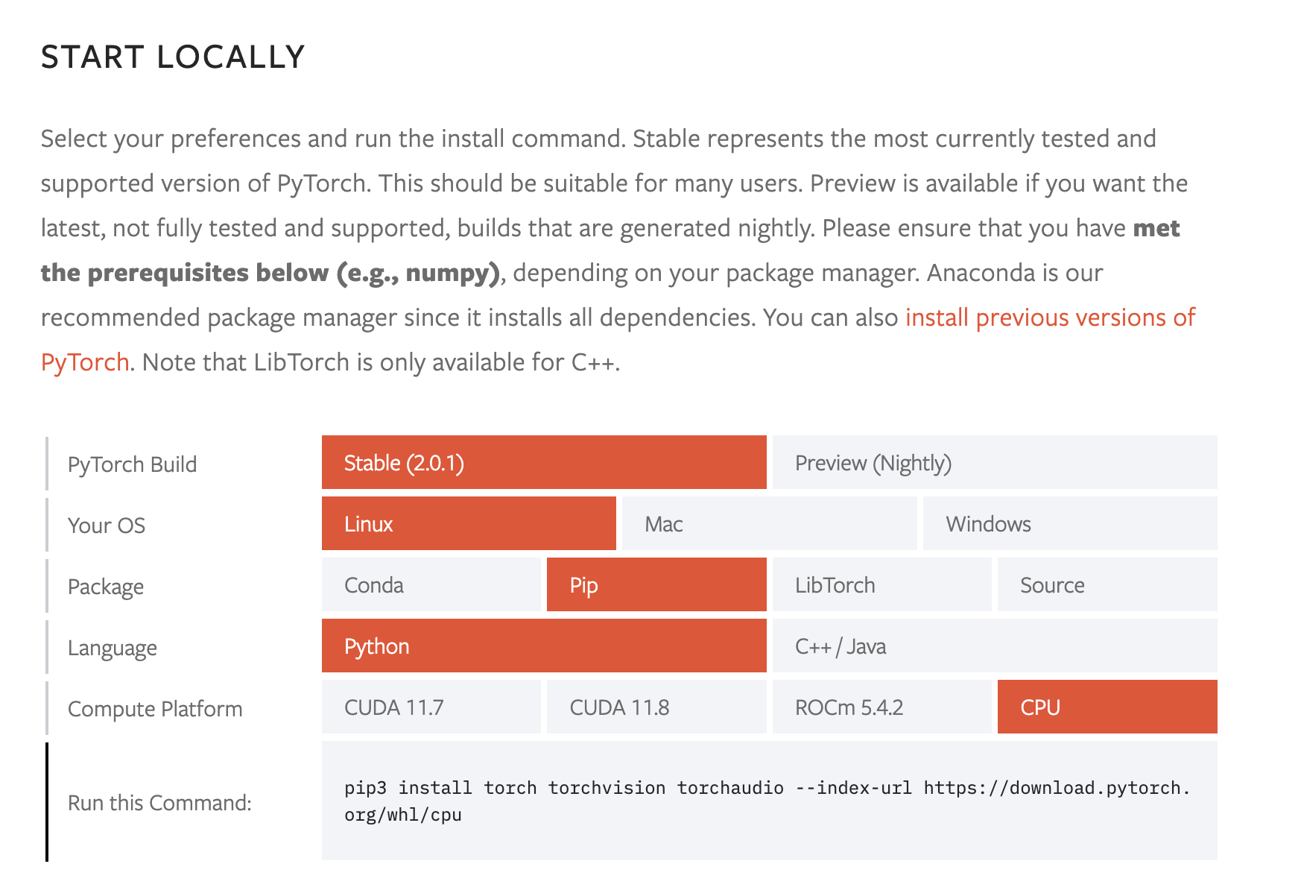This screenshot has height=896, width=1301.
Task: Choose the LibTorch package option
Action: [882, 584]
